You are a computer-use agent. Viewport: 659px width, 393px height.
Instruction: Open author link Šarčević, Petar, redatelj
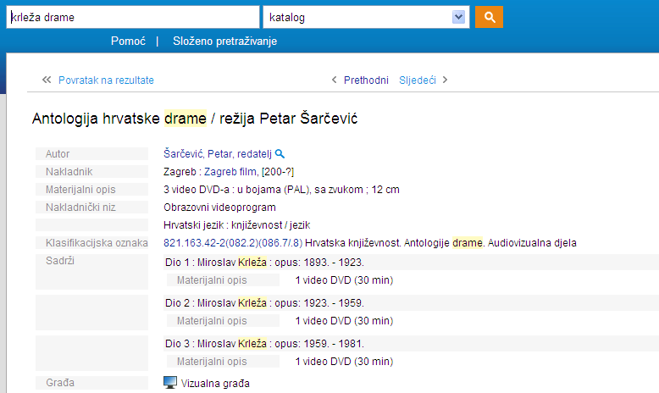218,154
